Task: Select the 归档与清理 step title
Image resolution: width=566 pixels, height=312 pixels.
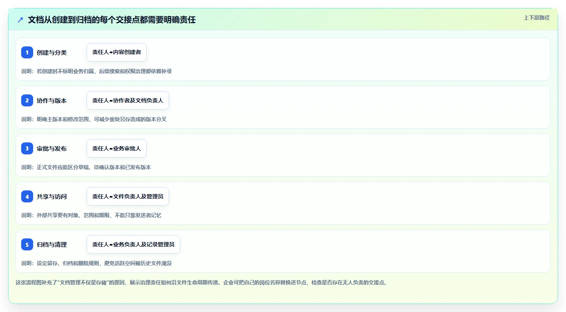Action: [x=52, y=244]
